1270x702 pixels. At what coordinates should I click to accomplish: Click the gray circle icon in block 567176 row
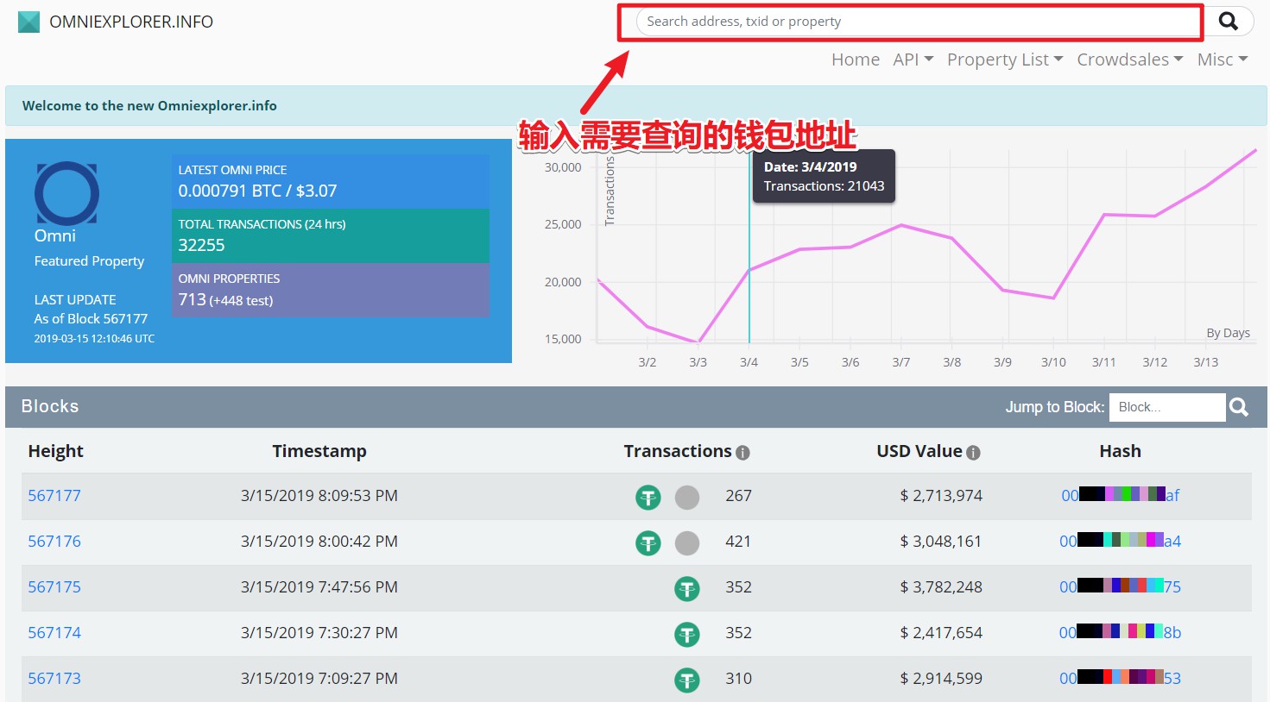point(687,542)
